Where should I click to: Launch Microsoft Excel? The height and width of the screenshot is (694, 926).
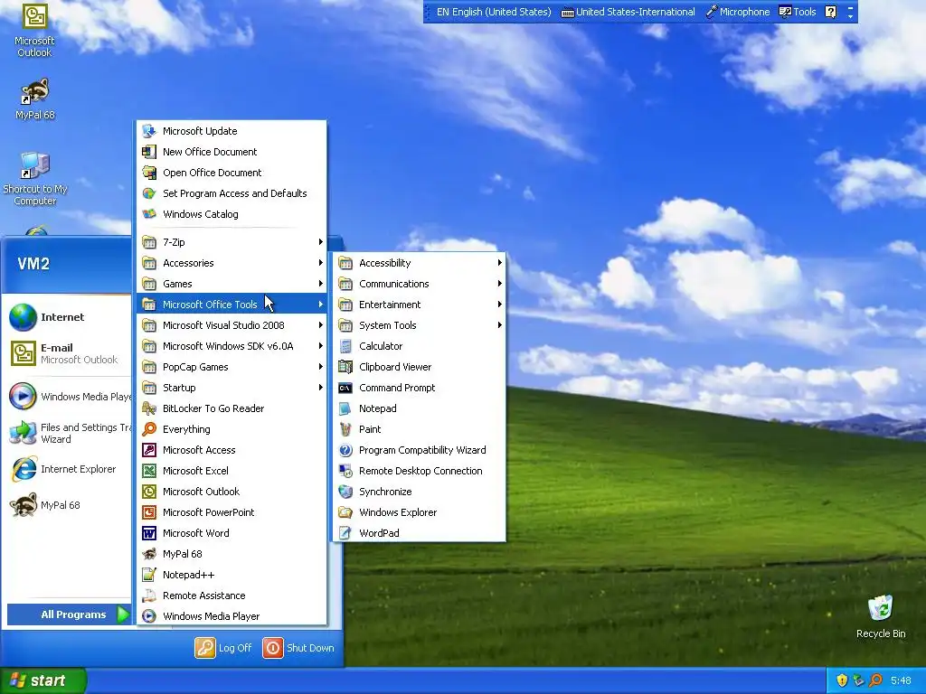pos(231,471)
